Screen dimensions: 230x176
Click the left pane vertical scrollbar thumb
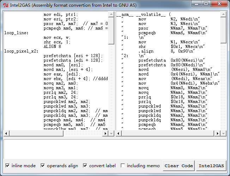point(111,30)
